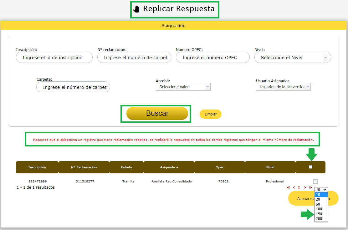Expand the Aprobó value dropdown
This screenshot has height=230, width=348.
click(x=183, y=87)
